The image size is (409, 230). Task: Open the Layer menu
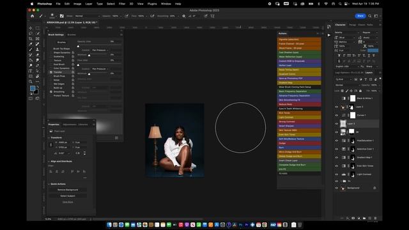click(89, 4)
